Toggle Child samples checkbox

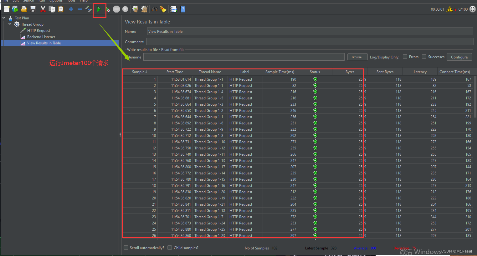(170, 248)
